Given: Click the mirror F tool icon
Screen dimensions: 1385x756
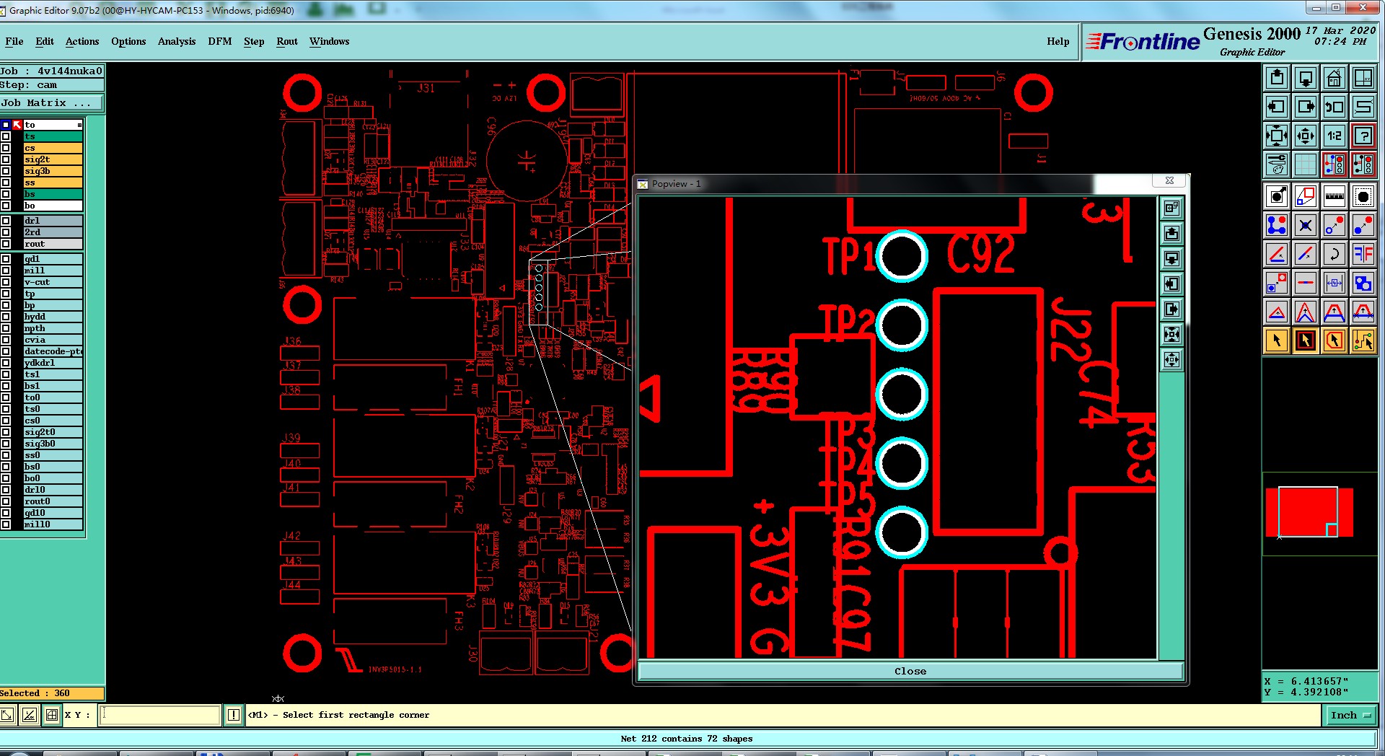Looking at the screenshot, I should click(x=1363, y=254).
